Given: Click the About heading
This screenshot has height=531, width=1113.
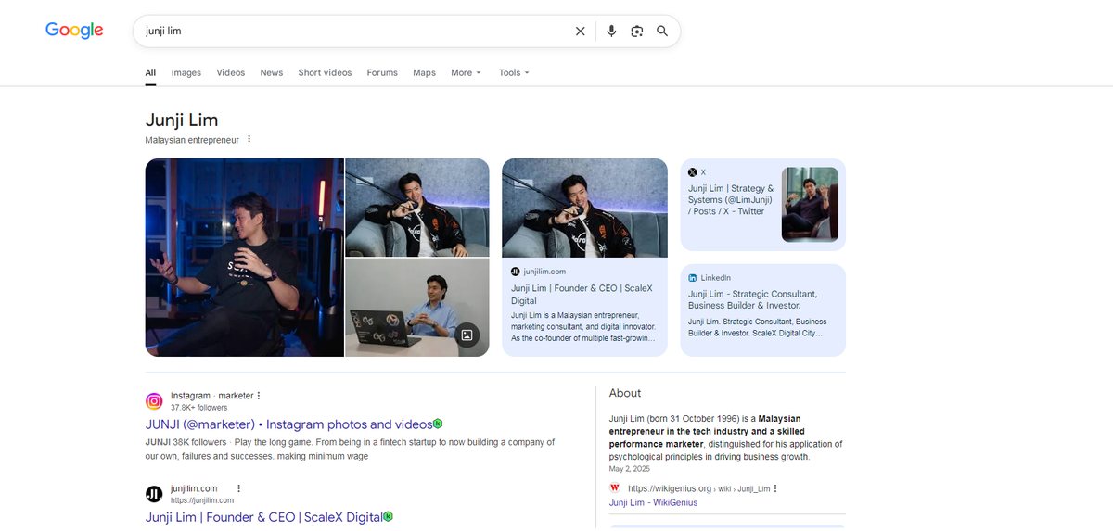Looking at the screenshot, I should pyautogui.click(x=625, y=393).
